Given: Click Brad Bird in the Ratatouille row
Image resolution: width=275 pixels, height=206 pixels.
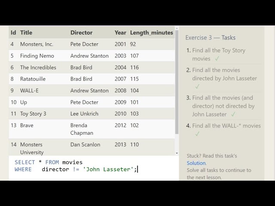Looking at the screenshot, I should point(81,79).
